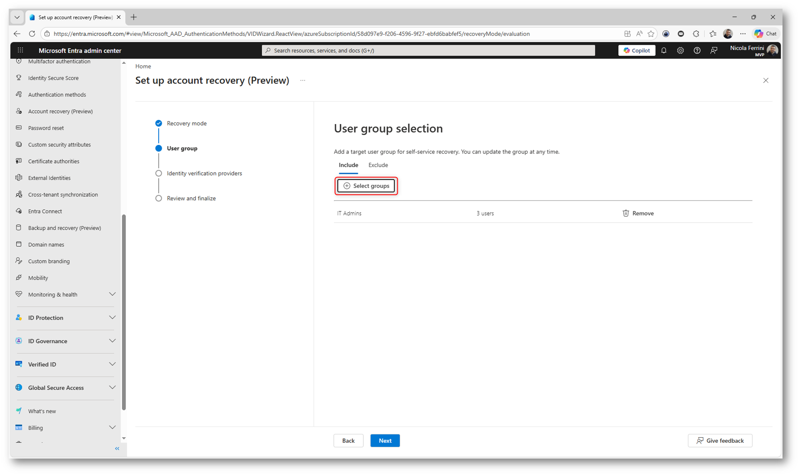Open the portal settings gear icon
This screenshot has height=476, width=800.
[x=680, y=50]
